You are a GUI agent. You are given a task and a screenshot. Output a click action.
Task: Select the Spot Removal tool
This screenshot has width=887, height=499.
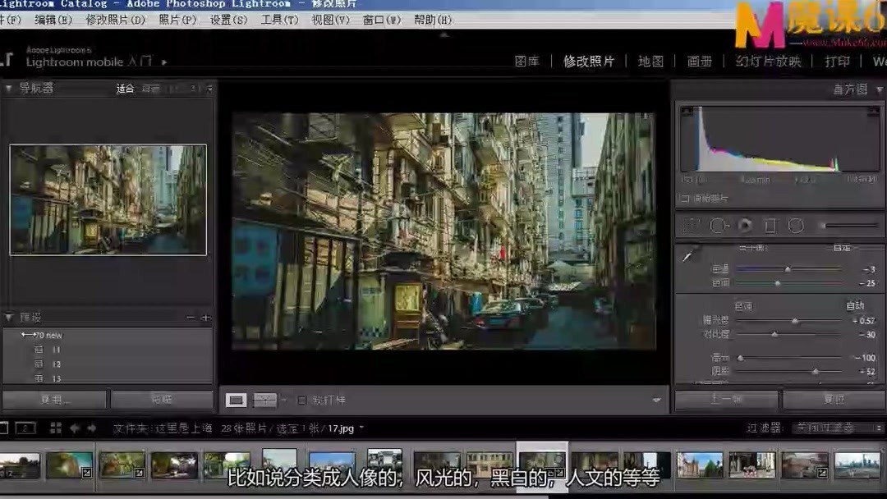(719, 225)
